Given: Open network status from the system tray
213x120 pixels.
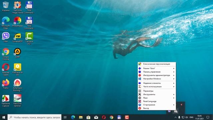Looking at the screenshot, I should 183,117.
